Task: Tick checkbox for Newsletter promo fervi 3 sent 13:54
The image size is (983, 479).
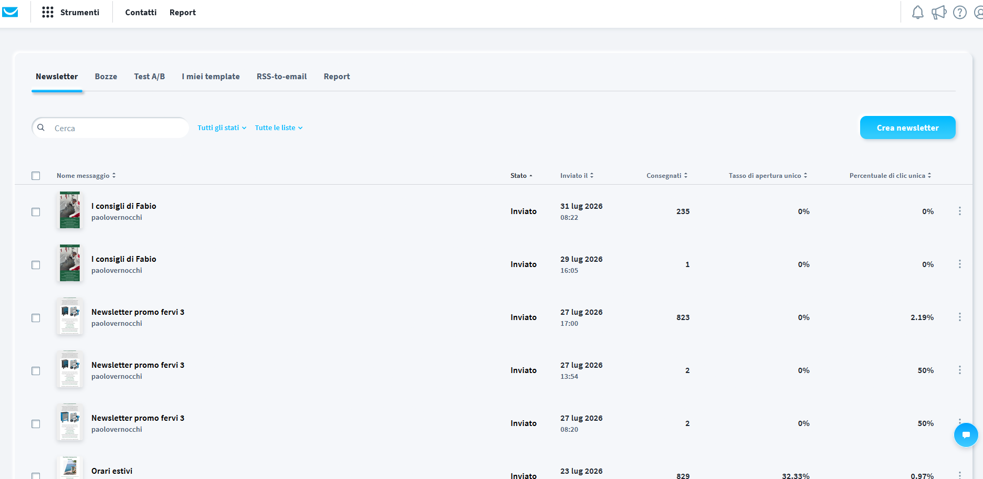Action: click(x=36, y=371)
